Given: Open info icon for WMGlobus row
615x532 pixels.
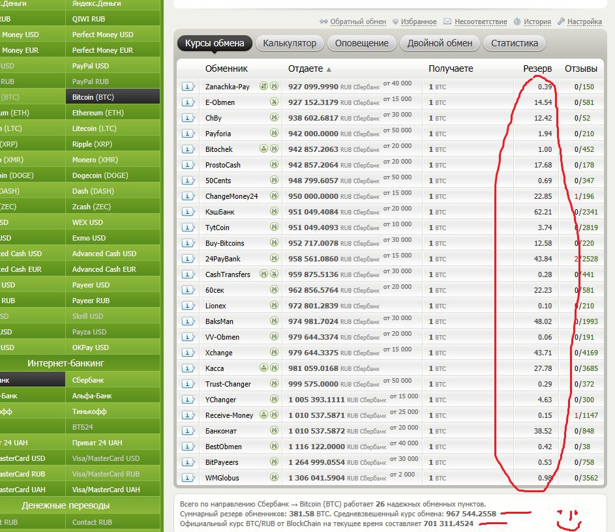Looking at the screenshot, I should (188, 478).
